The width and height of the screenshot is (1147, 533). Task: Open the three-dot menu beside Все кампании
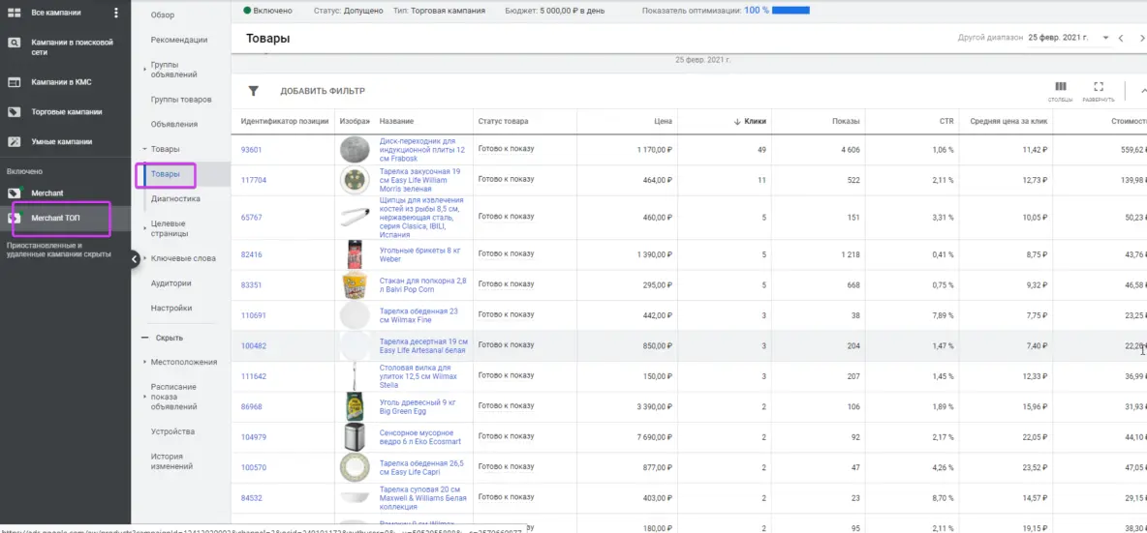click(x=116, y=13)
